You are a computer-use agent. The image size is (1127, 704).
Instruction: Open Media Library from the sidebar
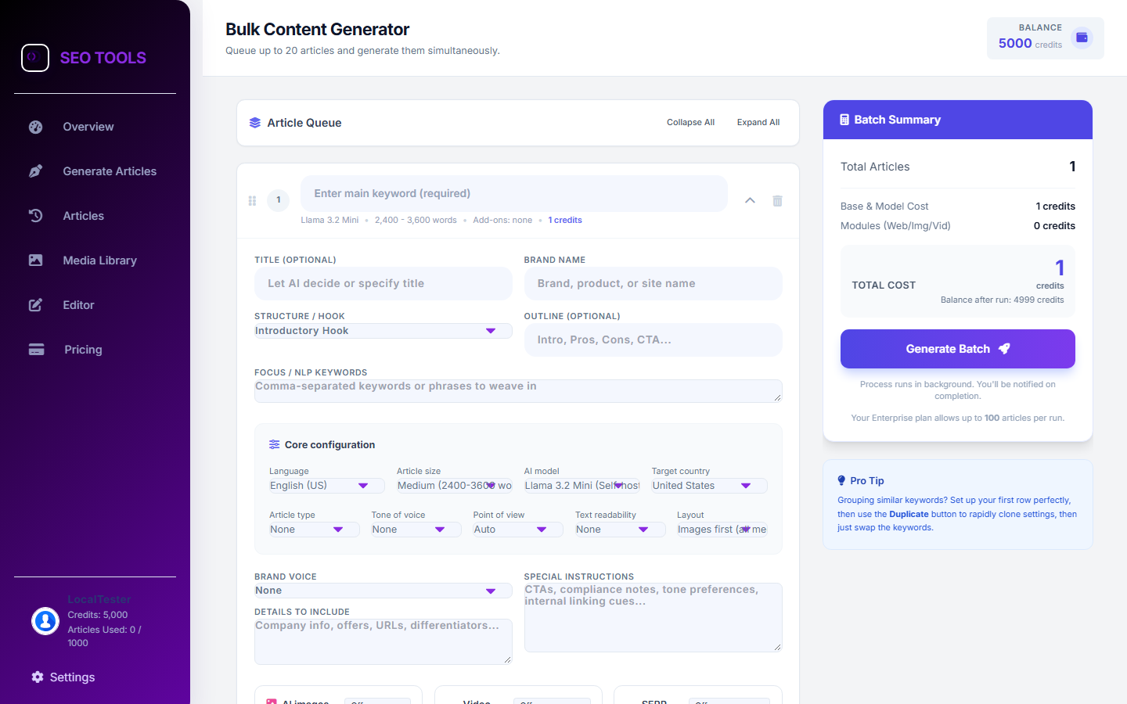pyautogui.click(x=100, y=260)
